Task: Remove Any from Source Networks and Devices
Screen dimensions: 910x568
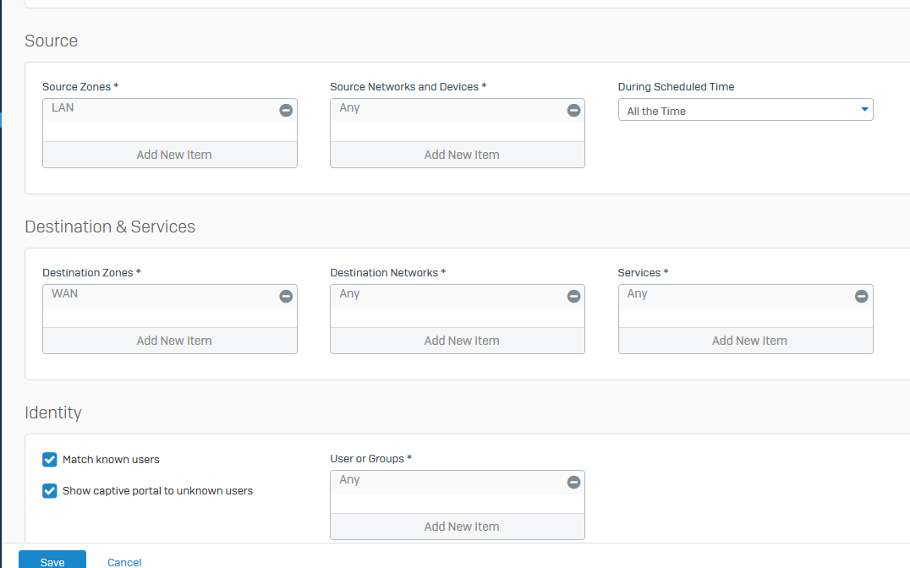Action: [573, 111]
